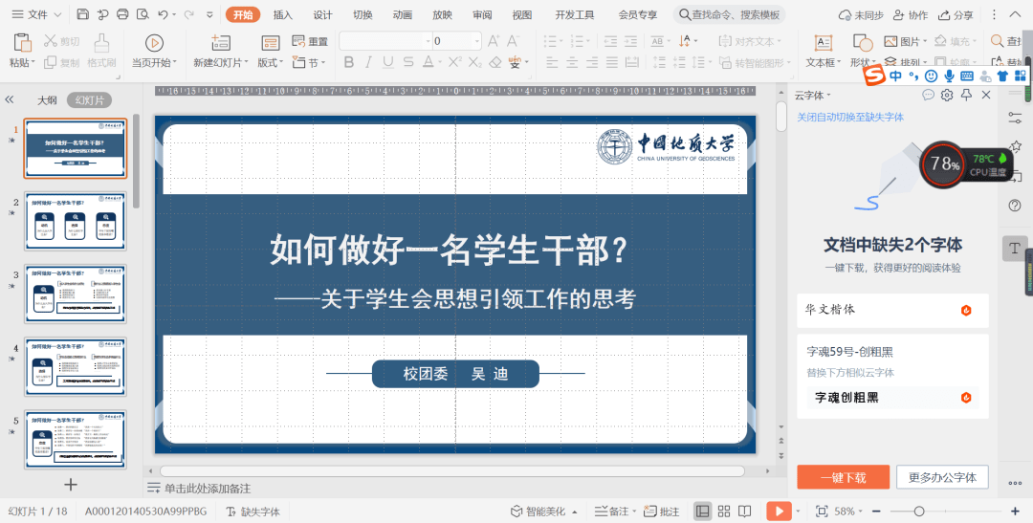Screen dimensions: 1033x523
Task: Click the 更多办公字体 button
Action: point(942,477)
